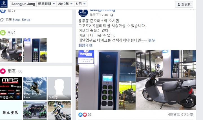This screenshot has height=120, width=203.
Task: Click the house icon next to 現居
Action: point(2,20)
